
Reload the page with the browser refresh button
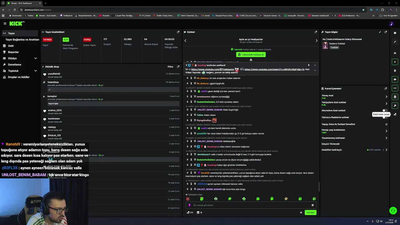pyautogui.click(x=15, y=10)
